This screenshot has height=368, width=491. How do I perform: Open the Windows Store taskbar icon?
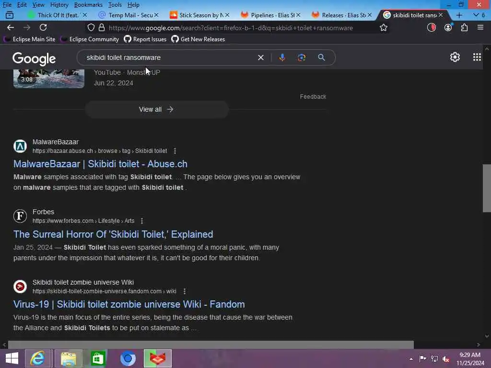point(98,358)
